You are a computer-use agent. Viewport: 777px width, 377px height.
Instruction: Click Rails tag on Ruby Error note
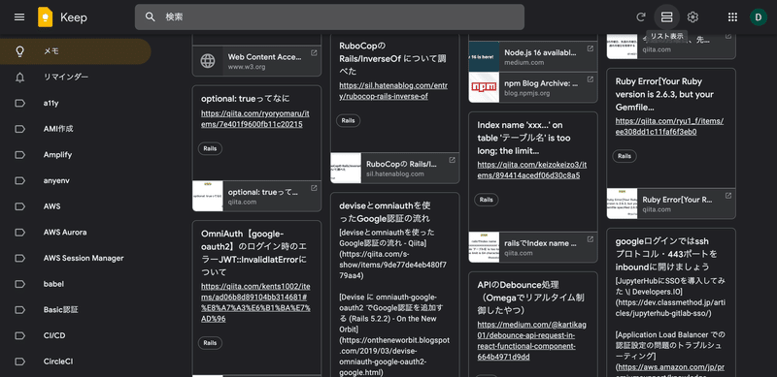pyautogui.click(x=625, y=156)
